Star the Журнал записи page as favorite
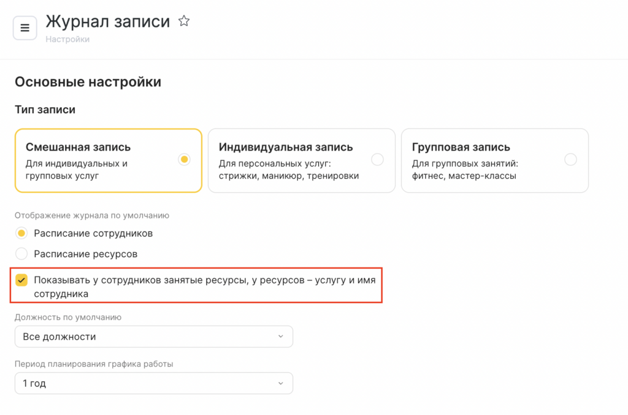Viewport: 628px width, 415px height. 183,21
